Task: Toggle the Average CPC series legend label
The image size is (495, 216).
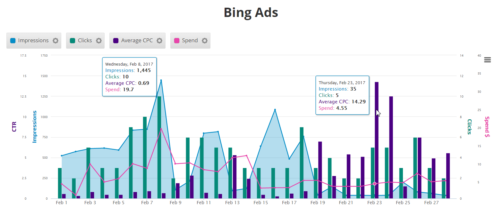Action: (x=137, y=41)
